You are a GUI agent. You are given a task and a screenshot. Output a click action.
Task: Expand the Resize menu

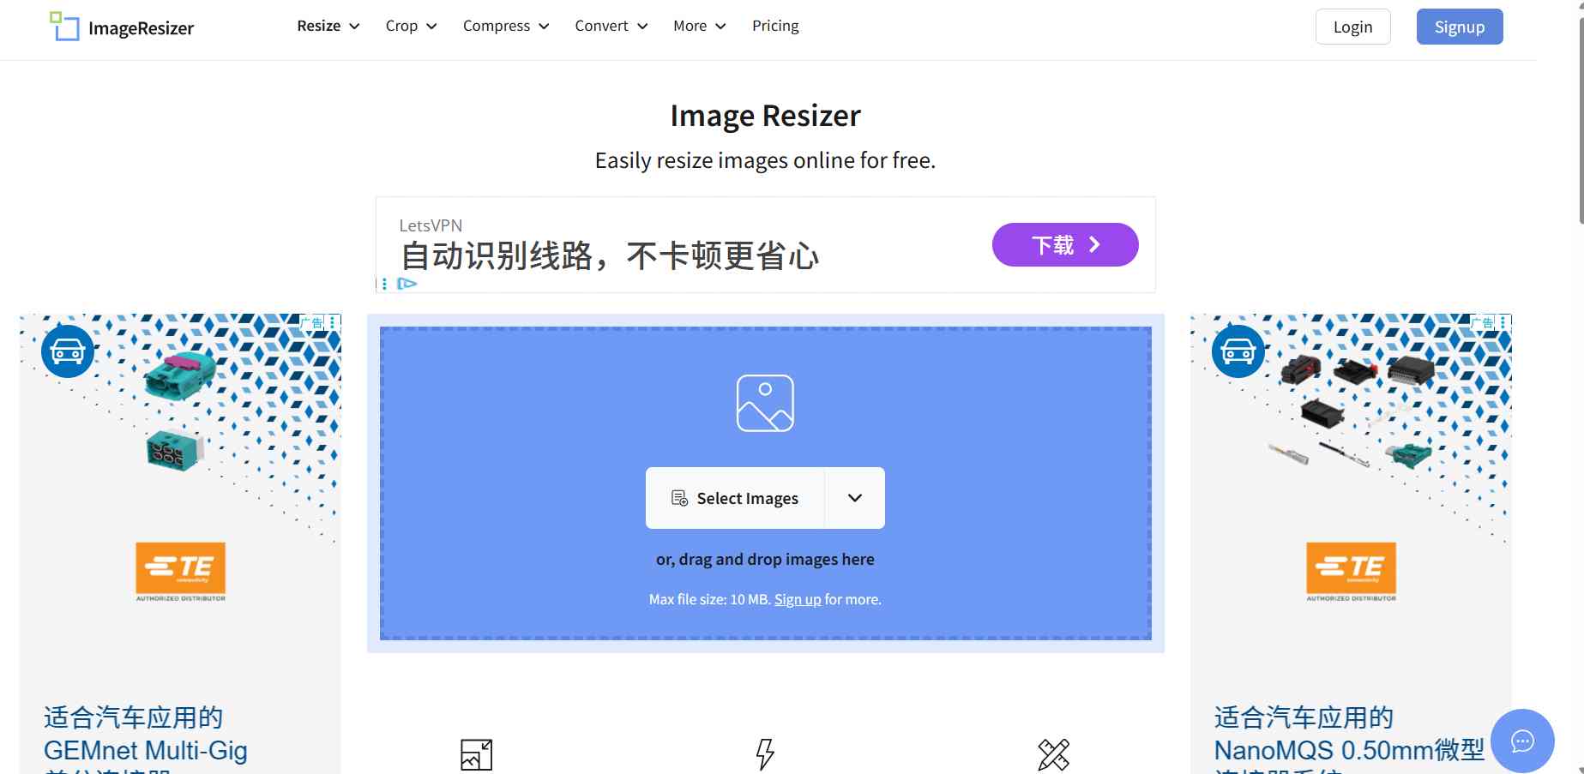coord(327,26)
